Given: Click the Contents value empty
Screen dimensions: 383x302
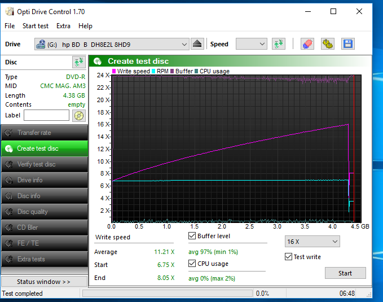Looking at the screenshot, I should pos(77,104).
